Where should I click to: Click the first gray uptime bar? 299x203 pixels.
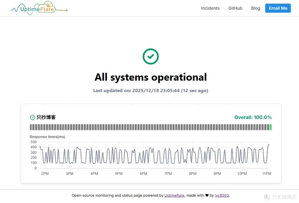coord(31,127)
